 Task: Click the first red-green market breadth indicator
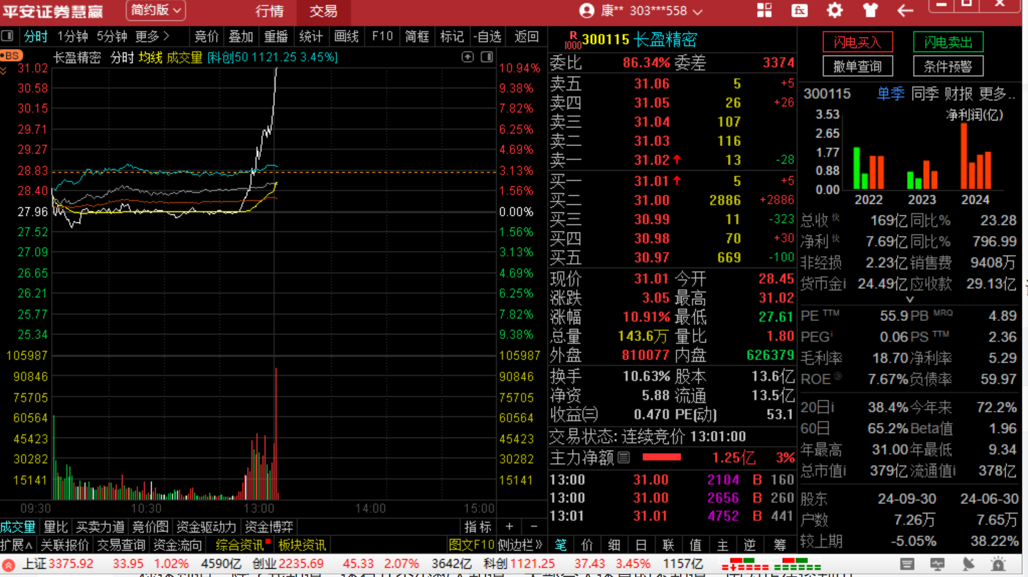(745, 565)
